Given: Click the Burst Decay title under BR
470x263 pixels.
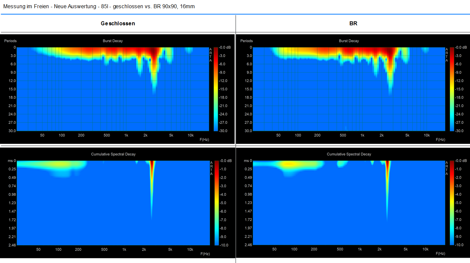Looking at the screenshot, I should tap(349, 41).
